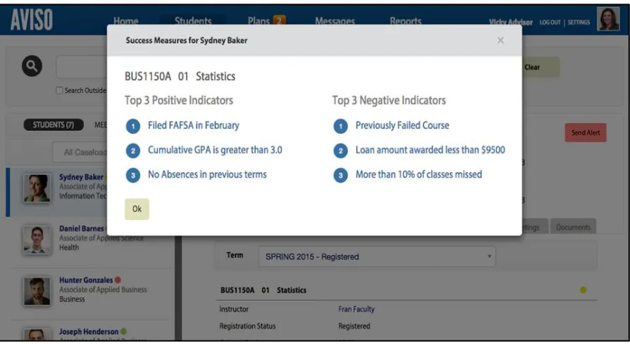Close the Success Measures dialog with X
Image resolution: width=630 pixels, height=344 pixels.
tap(500, 40)
